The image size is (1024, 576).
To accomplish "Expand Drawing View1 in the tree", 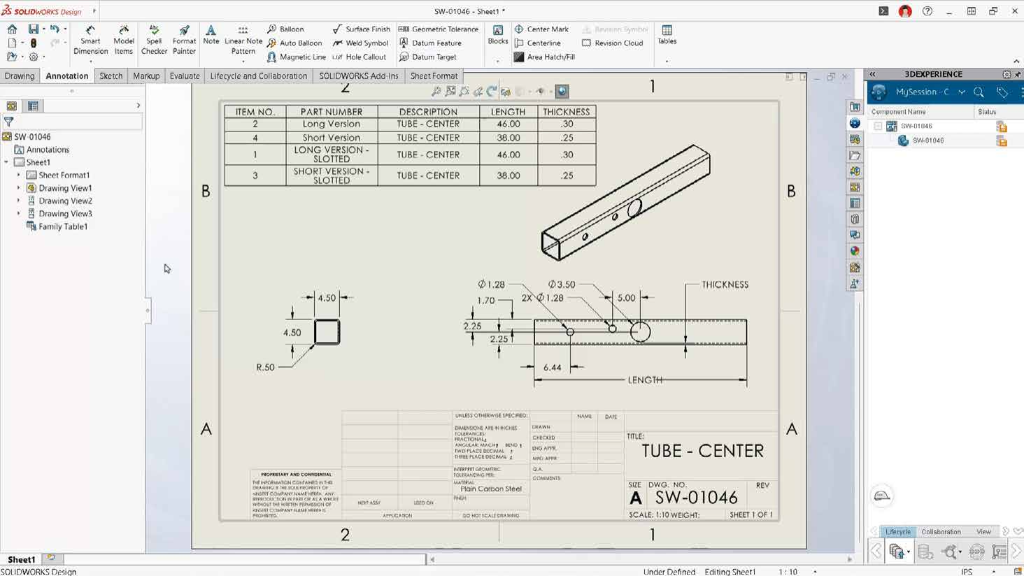I will coord(19,188).
